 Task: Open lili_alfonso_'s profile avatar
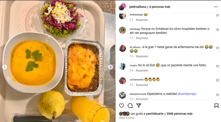click(122, 49)
